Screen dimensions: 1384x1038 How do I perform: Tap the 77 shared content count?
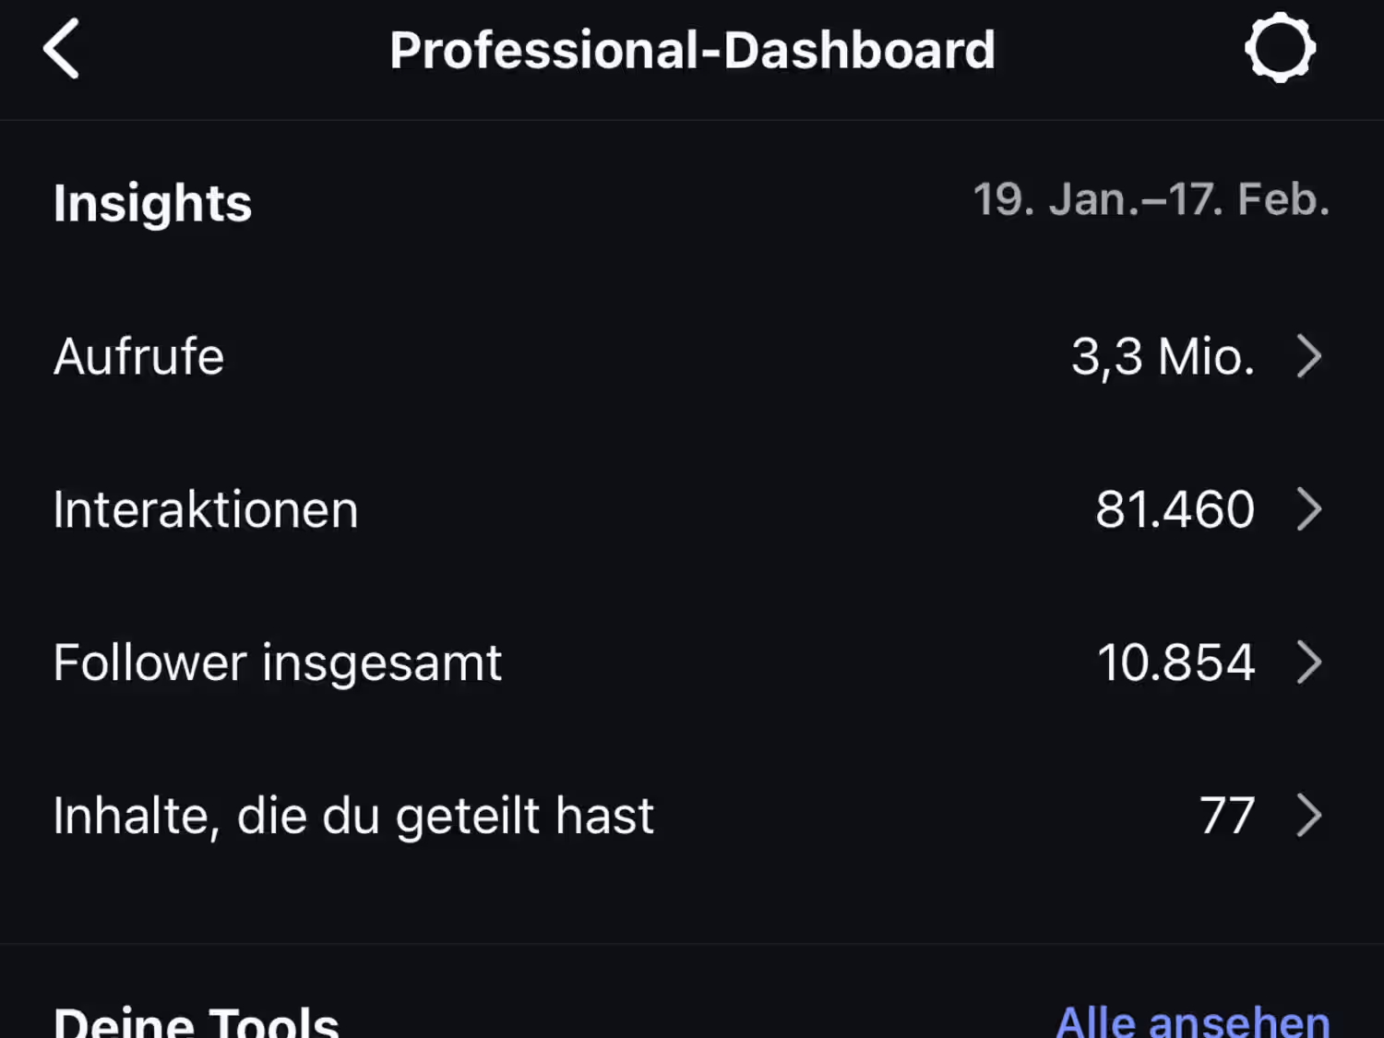pos(1226,816)
